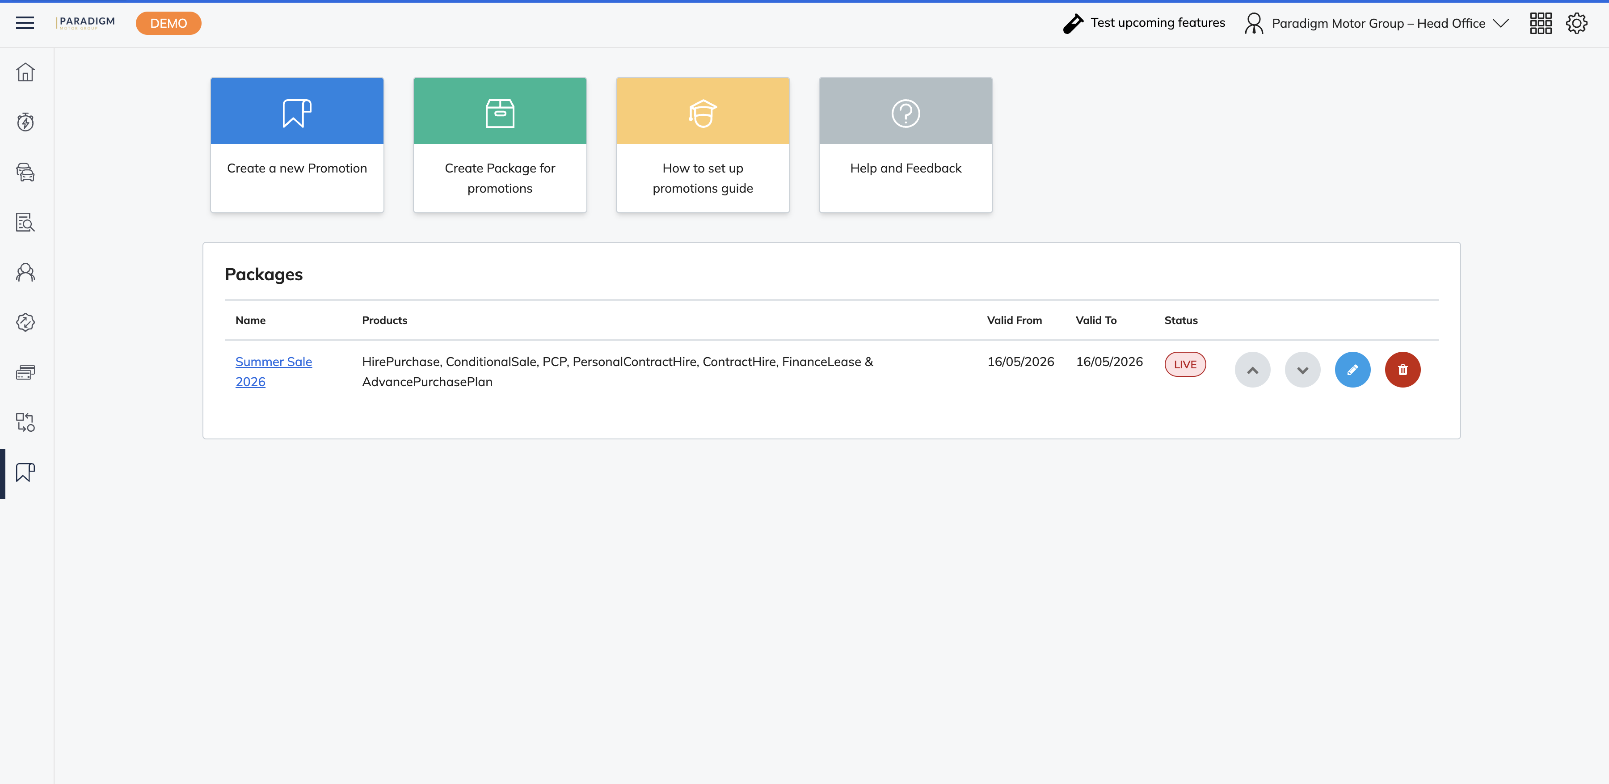
Task: Click the LIVE status badge
Action: click(x=1185, y=365)
